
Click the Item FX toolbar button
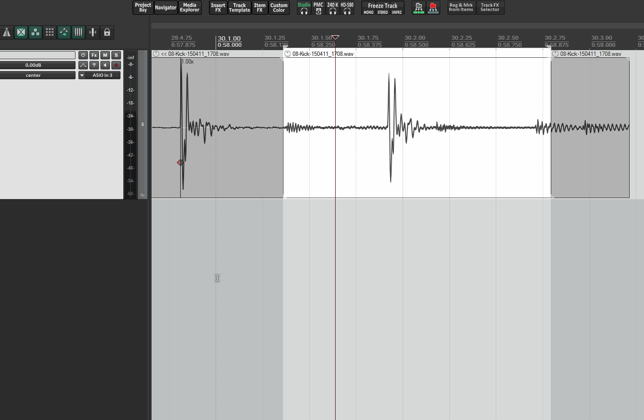260,8
